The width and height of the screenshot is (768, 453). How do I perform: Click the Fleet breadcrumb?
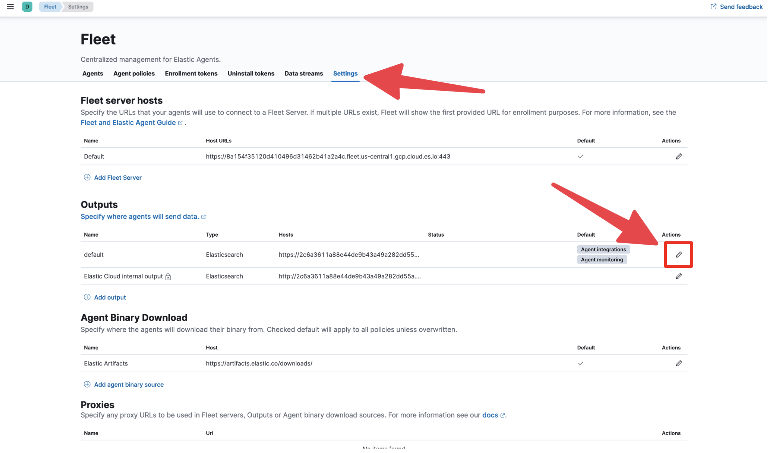tap(50, 7)
